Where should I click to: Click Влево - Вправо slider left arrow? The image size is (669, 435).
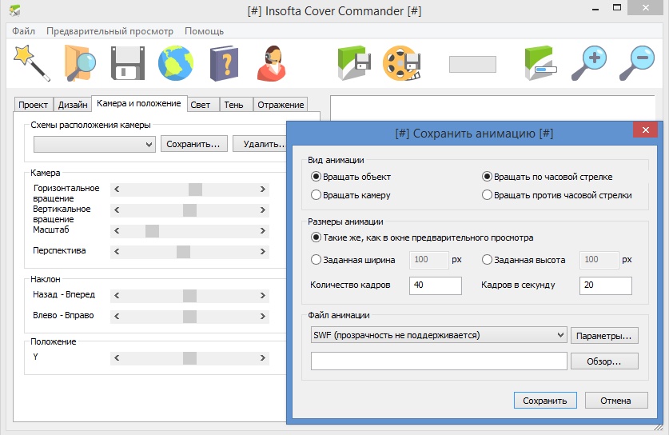117,317
